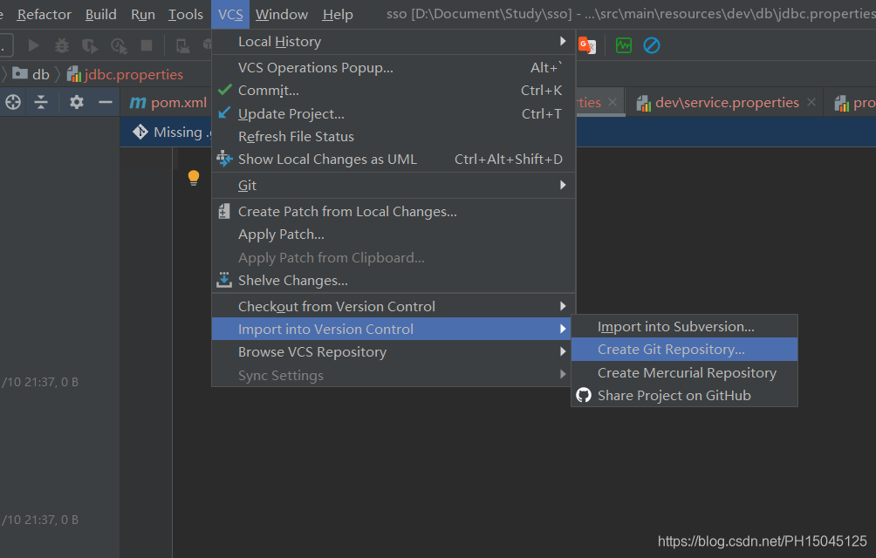The width and height of the screenshot is (876, 558).
Task: Close the partially hidden properties tab
Action: point(613,102)
